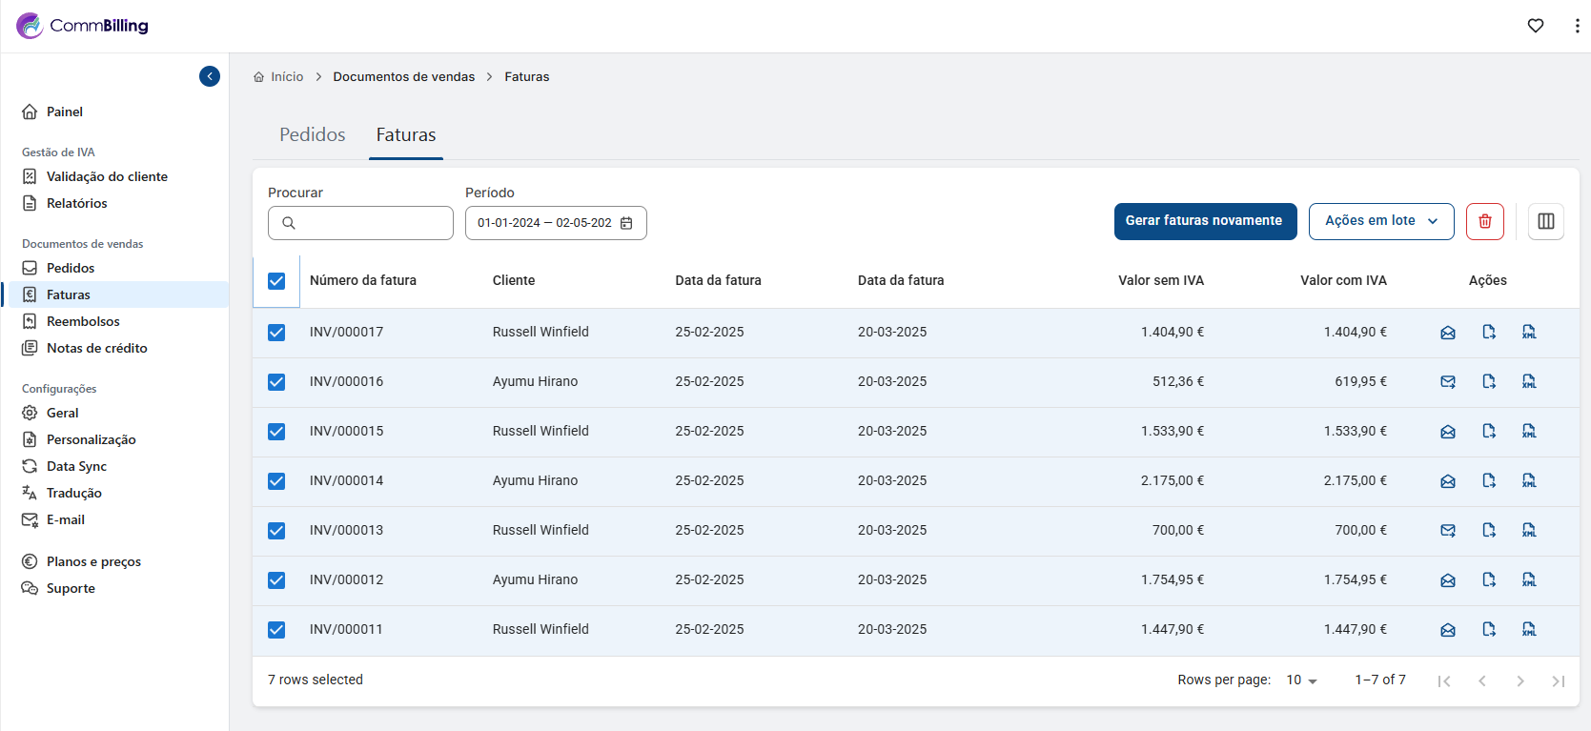This screenshot has height=731, width=1591.
Task: Switch to the Pedidos tab
Action: 312,135
